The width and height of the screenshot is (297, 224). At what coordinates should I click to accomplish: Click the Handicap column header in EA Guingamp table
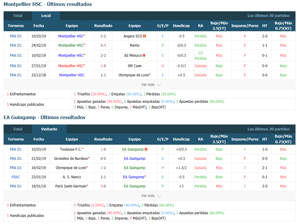(181, 139)
